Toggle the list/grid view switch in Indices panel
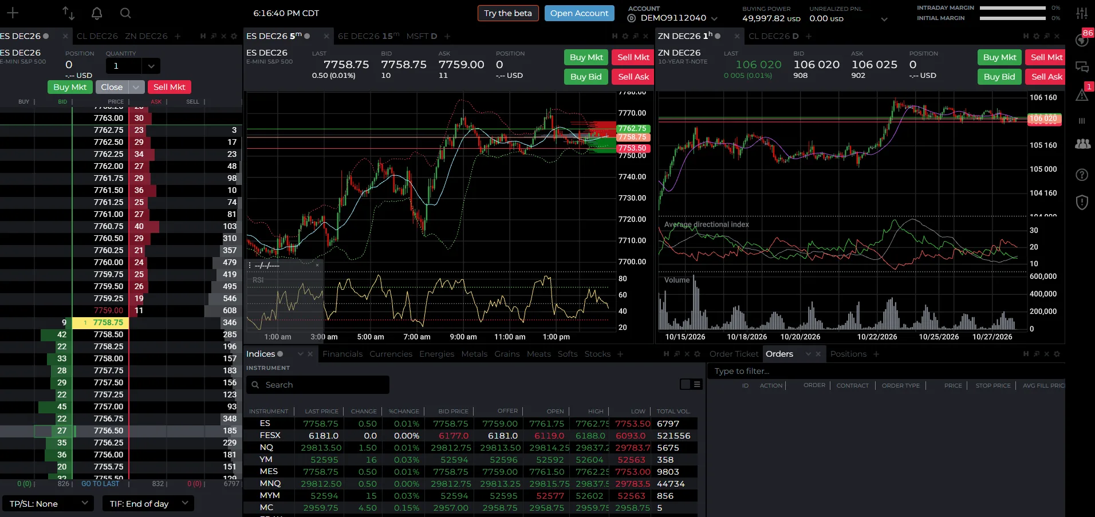1095x517 pixels. pyautogui.click(x=691, y=384)
